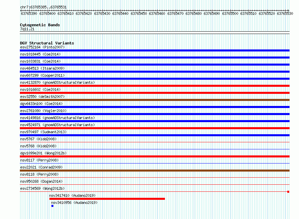Select the nsv1018445 (Coe2014) label
This screenshot has height=219, width=299.
[40, 54]
